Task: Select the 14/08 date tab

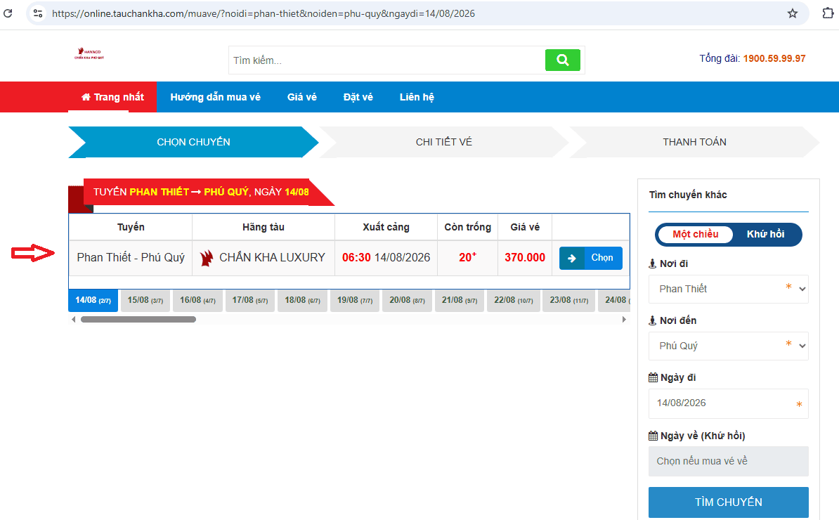Action: tap(93, 300)
